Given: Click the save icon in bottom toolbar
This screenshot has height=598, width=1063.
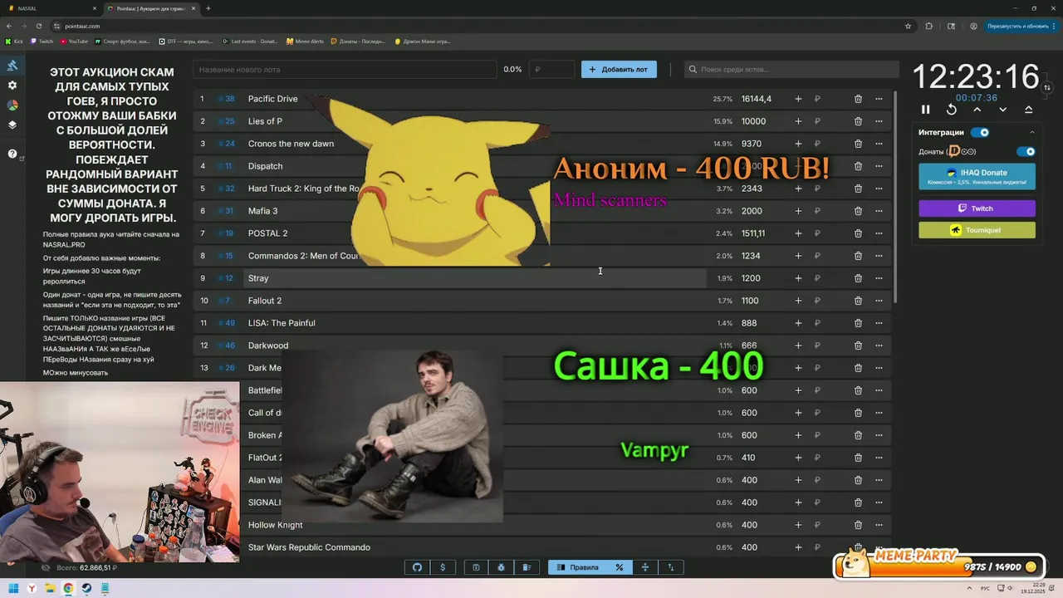Looking at the screenshot, I should click(x=476, y=567).
